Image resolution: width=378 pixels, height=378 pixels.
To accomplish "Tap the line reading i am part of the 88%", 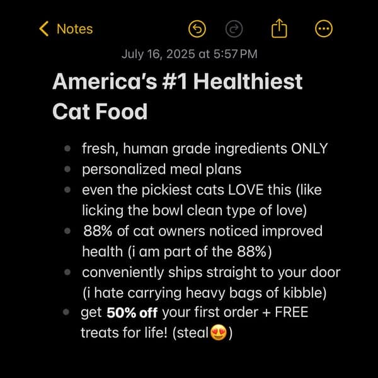I will pos(178,251).
